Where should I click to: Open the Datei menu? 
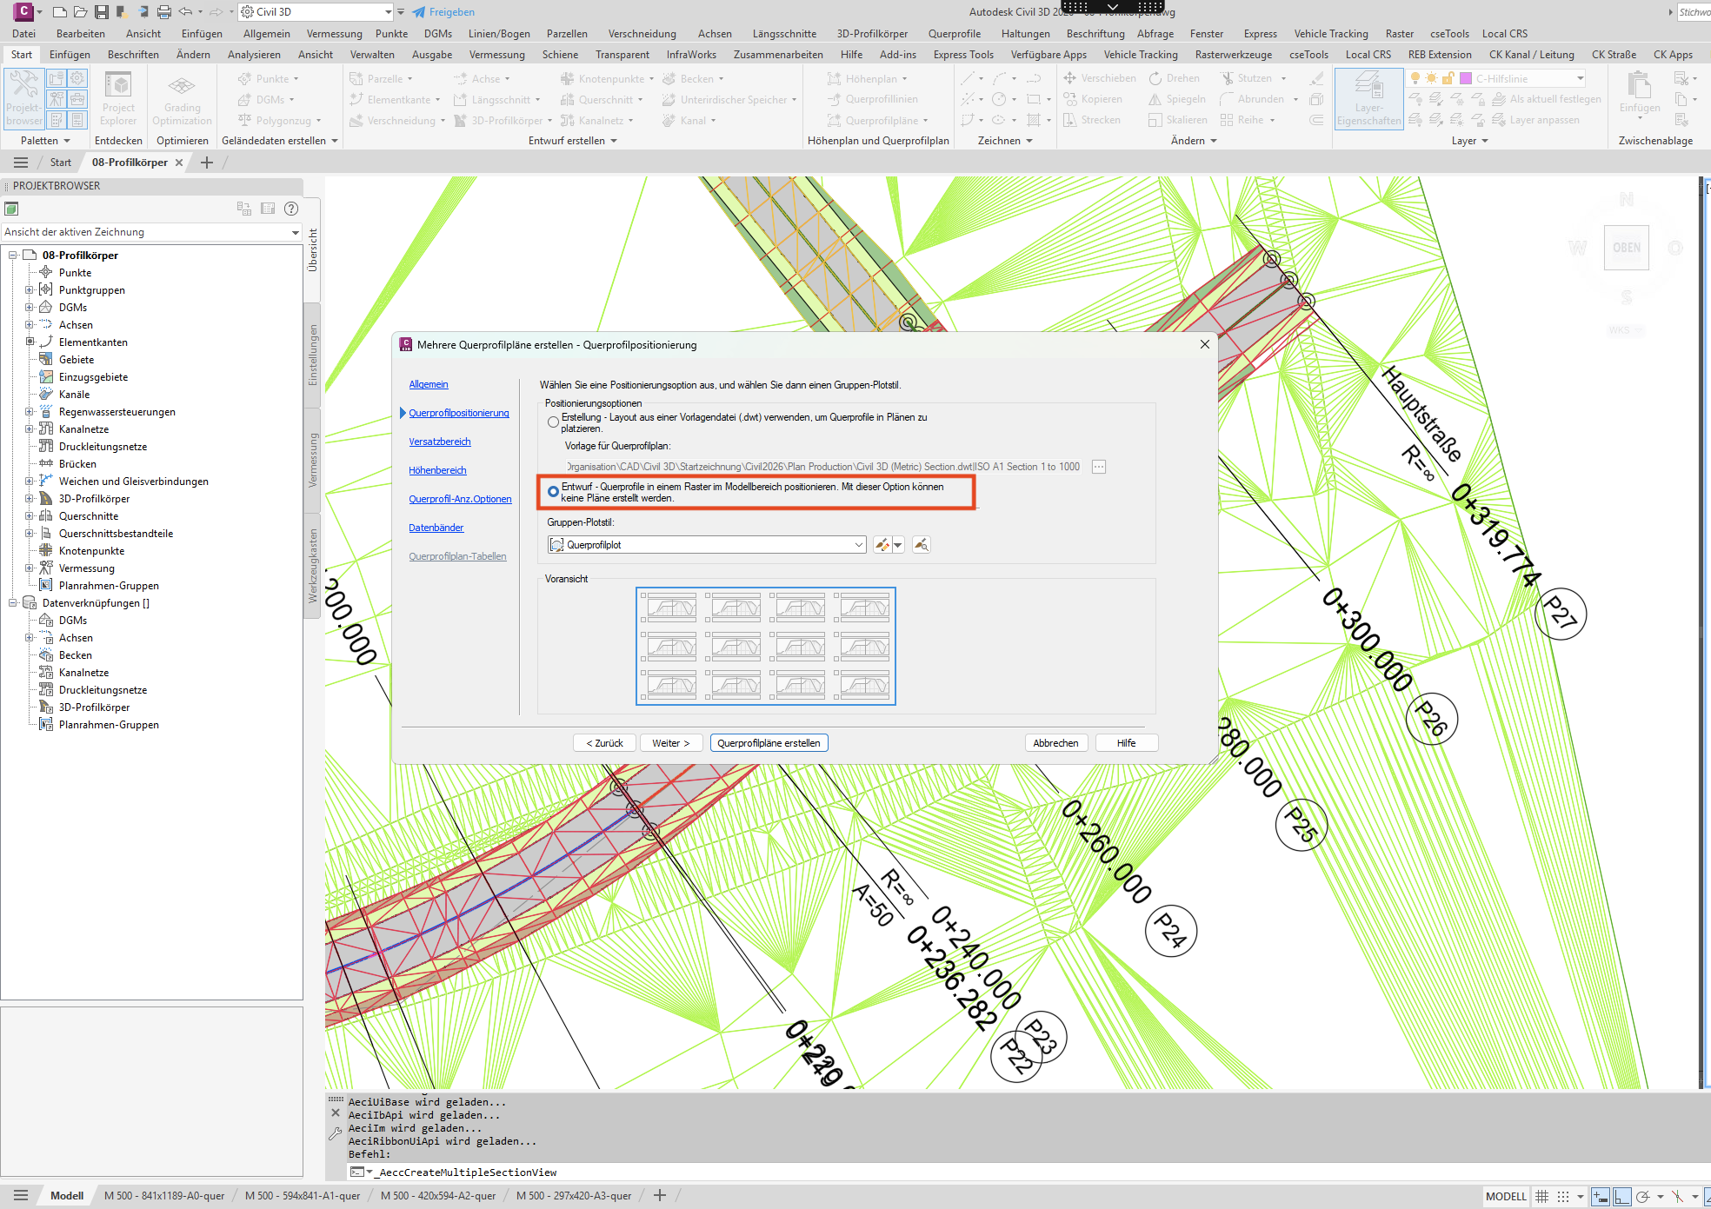24,34
